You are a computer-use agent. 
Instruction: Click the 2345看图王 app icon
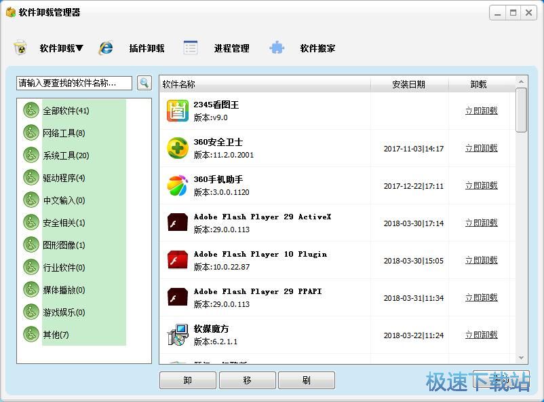coord(178,111)
